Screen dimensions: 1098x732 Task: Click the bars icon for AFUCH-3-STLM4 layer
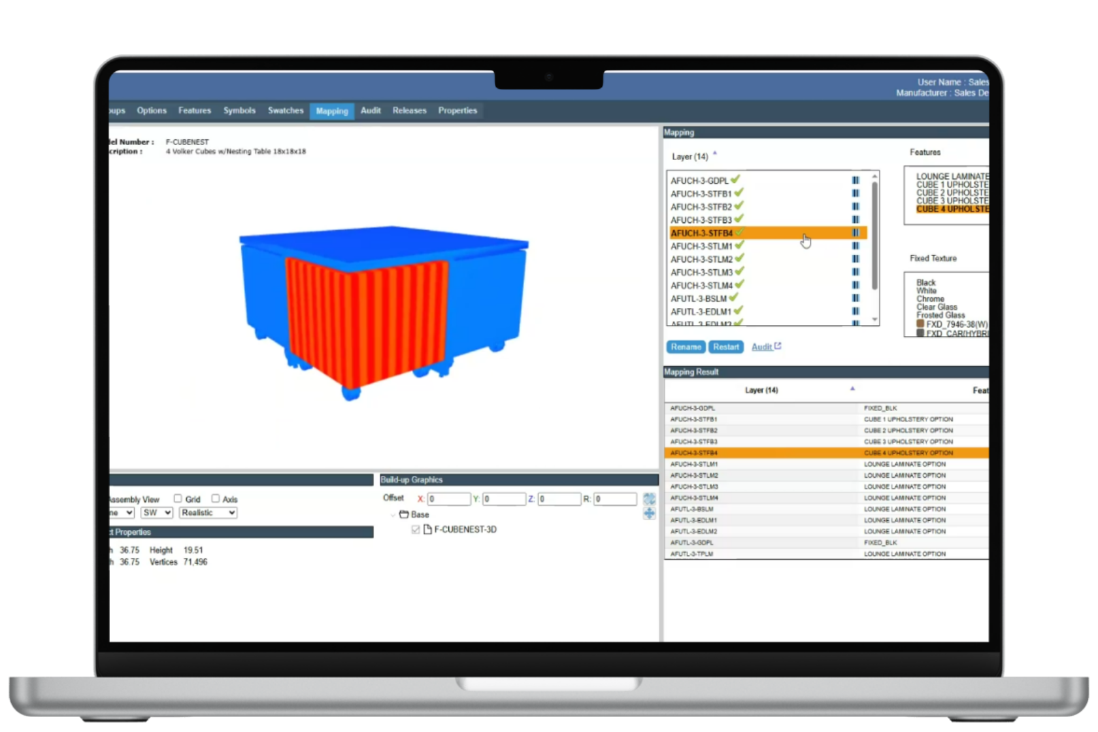(855, 285)
